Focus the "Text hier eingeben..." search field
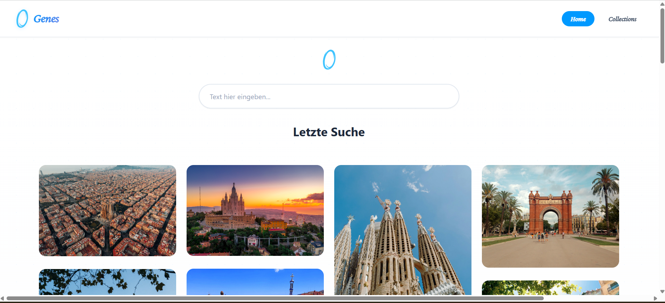The height and width of the screenshot is (303, 665). 329,96
